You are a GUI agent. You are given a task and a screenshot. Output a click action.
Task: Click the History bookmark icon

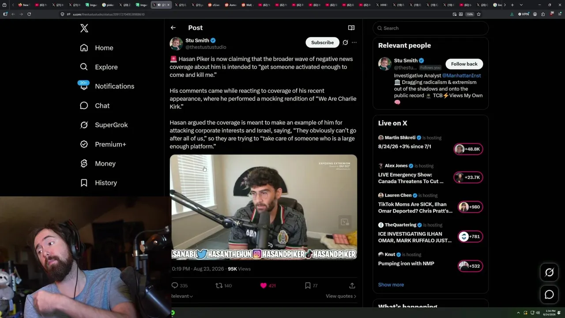84,183
